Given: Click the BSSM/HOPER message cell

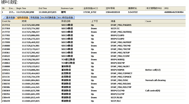Looking at the screenshot, I should coord(117,70).
